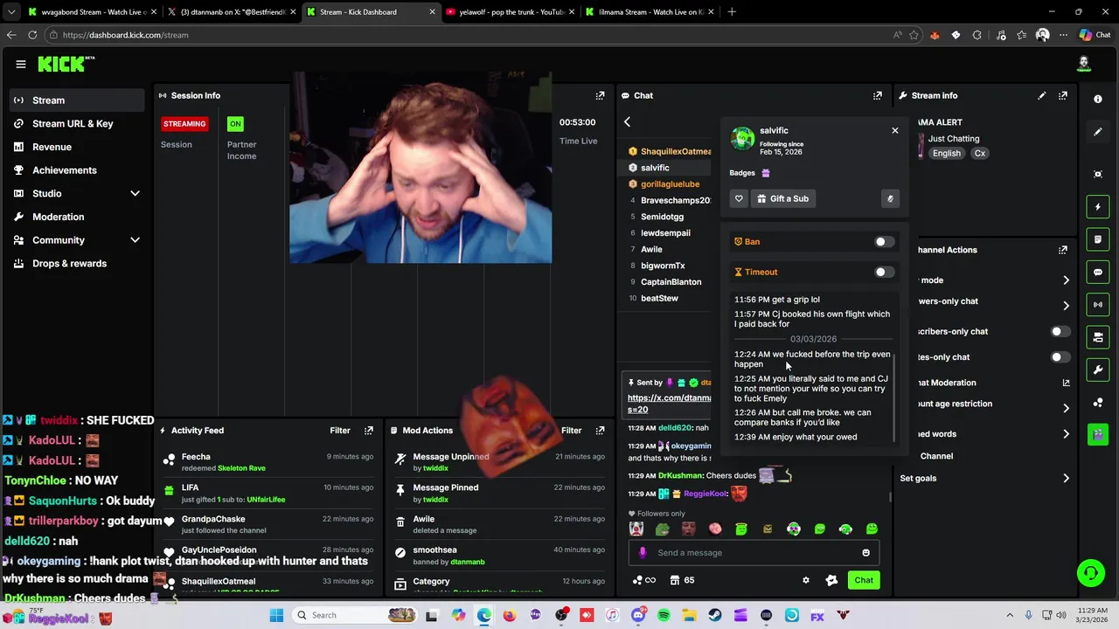
Task: Click the purple microphone in message box
Action: [643, 552]
